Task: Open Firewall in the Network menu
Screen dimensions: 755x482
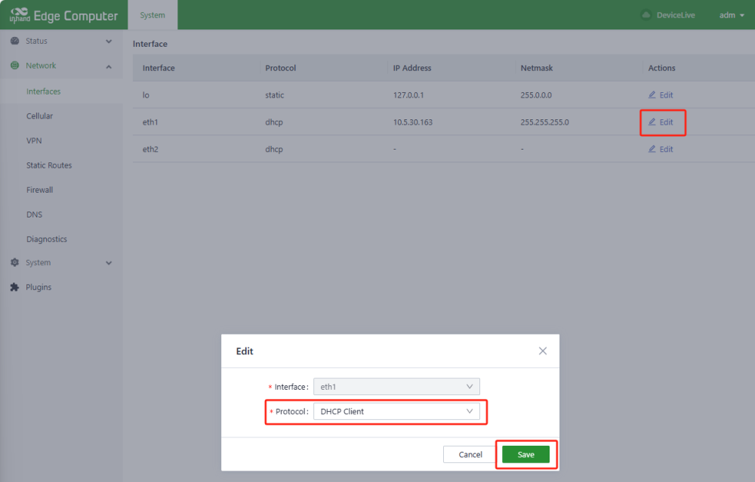Action: tap(39, 190)
